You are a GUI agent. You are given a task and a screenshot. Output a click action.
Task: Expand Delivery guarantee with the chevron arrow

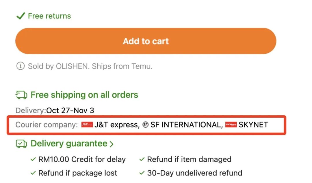pyautogui.click(x=112, y=144)
